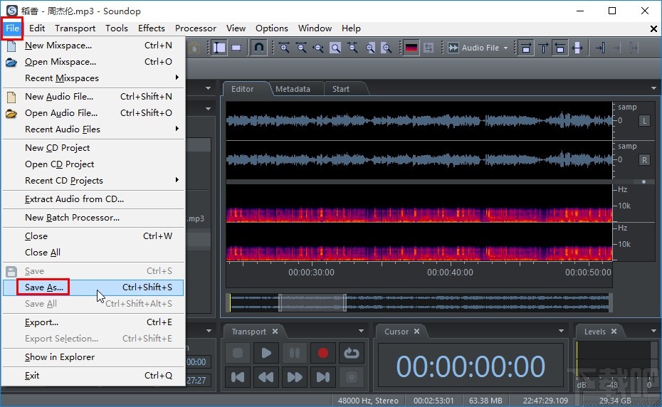This screenshot has width=662, height=407.
Task: Click the first zoom-in magnifier toolbar icon
Action: pos(284,48)
